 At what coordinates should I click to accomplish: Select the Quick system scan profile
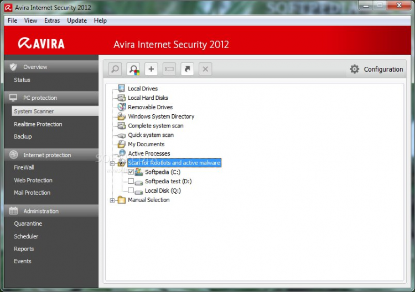tap(151, 135)
